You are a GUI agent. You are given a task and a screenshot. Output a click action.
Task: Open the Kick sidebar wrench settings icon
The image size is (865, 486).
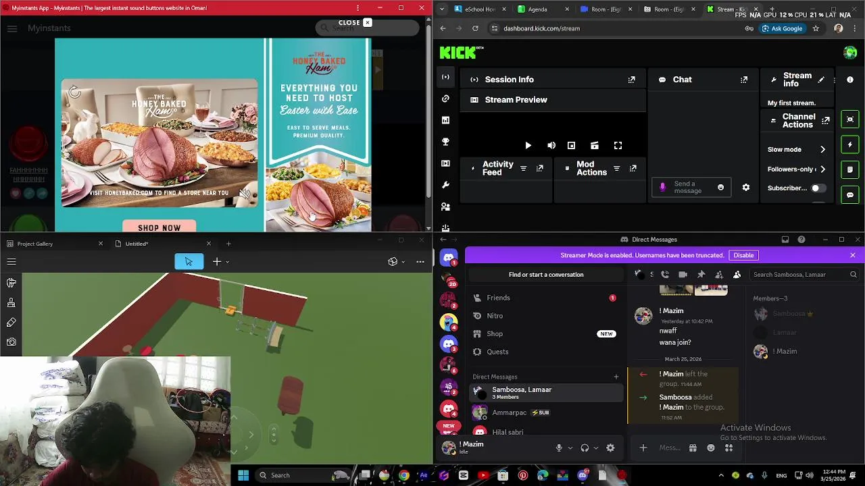point(445,185)
